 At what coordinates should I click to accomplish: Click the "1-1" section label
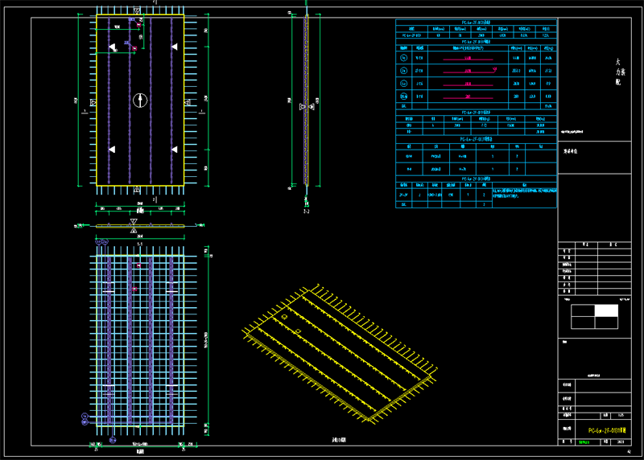[139, 244]
